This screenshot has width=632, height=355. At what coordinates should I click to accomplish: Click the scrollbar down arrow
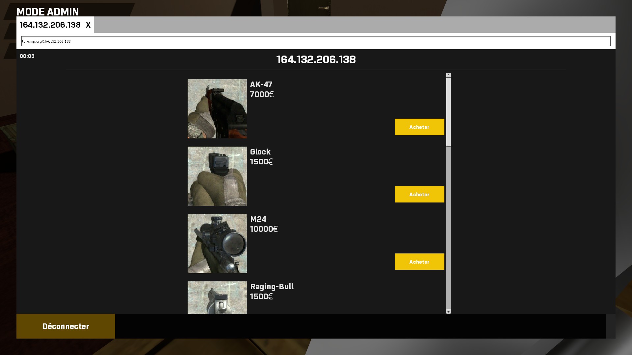[x=448, y=311]
